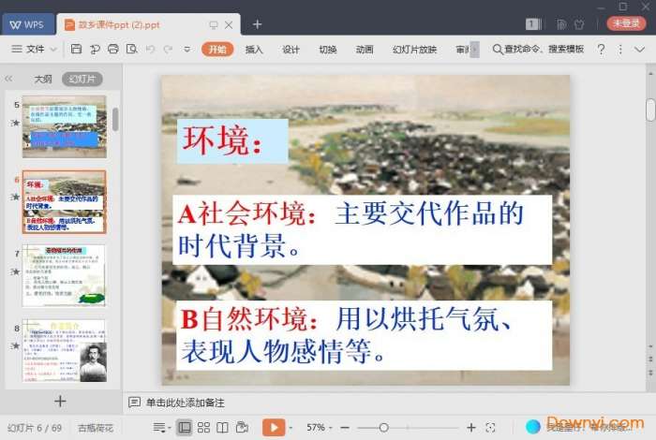Screen dimensions: 656x440
Task: Switch to the 幻灯片 thumbnail view
Action: 82,79
